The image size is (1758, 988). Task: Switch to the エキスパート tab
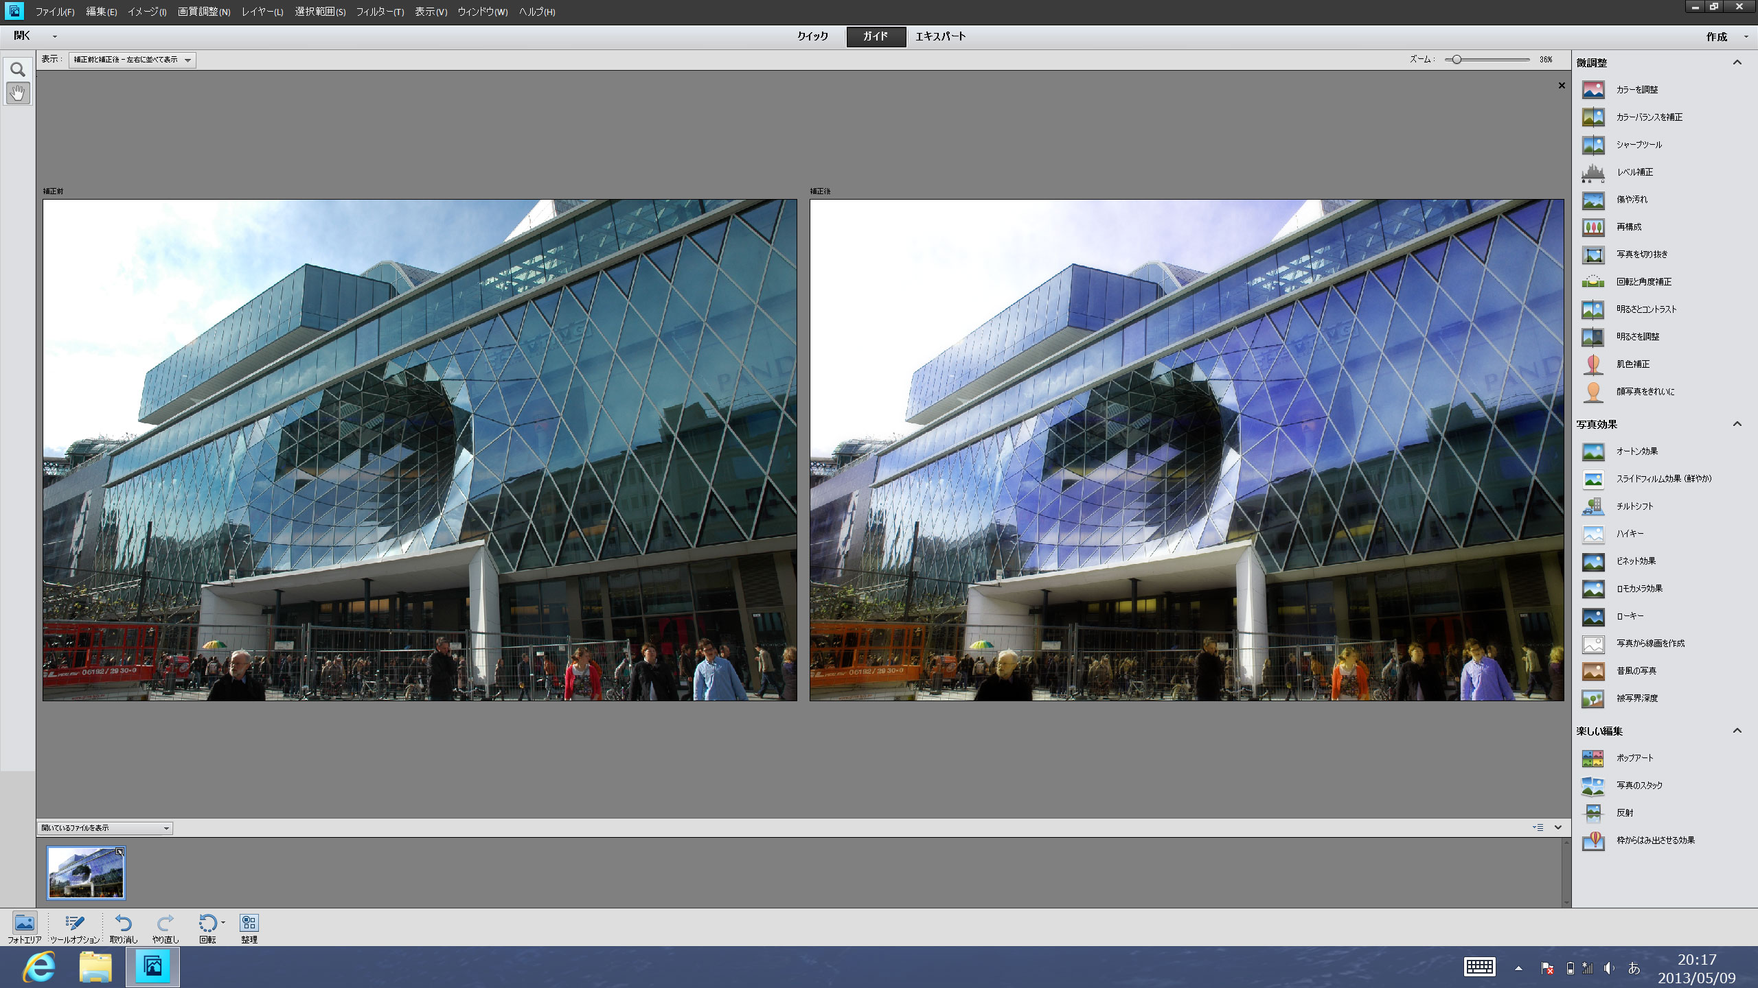click(940, 36)
